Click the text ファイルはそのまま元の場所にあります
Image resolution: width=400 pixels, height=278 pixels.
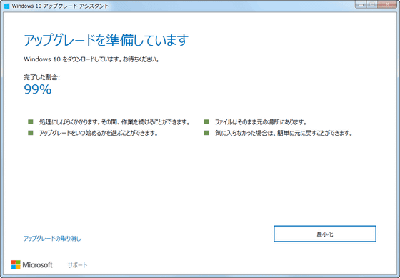(261, 122)
